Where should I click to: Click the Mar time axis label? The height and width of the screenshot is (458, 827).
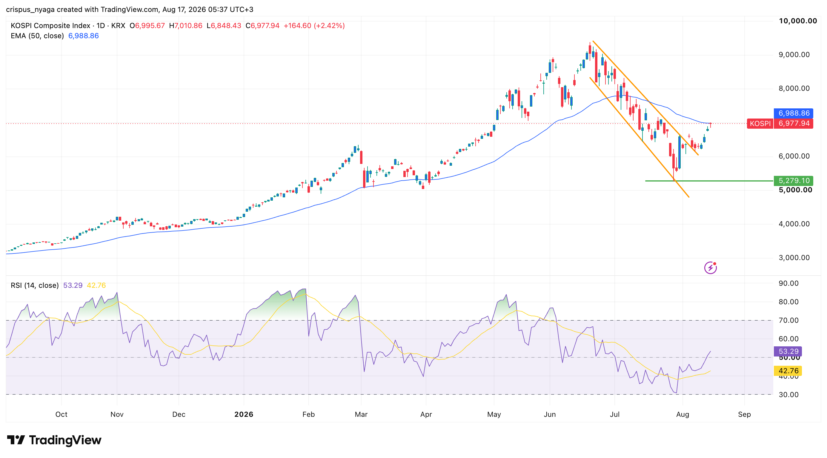361,414
